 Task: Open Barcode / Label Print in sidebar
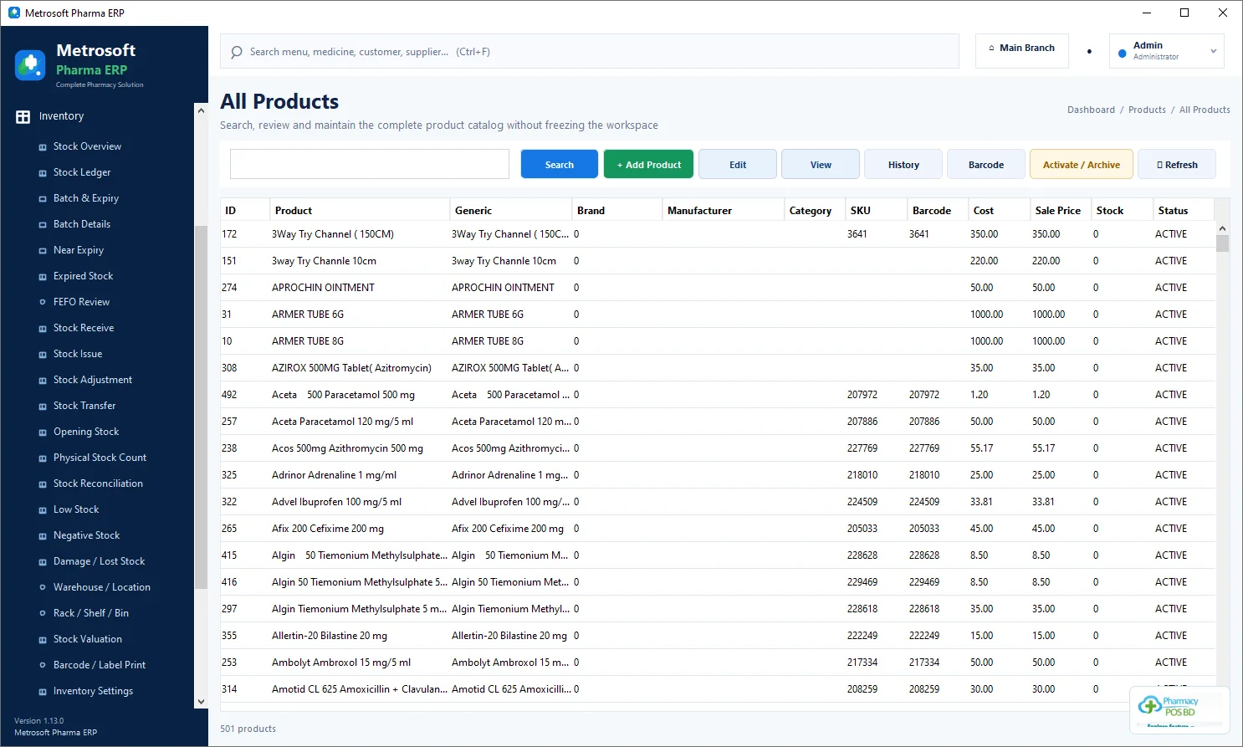pos(100,665)
